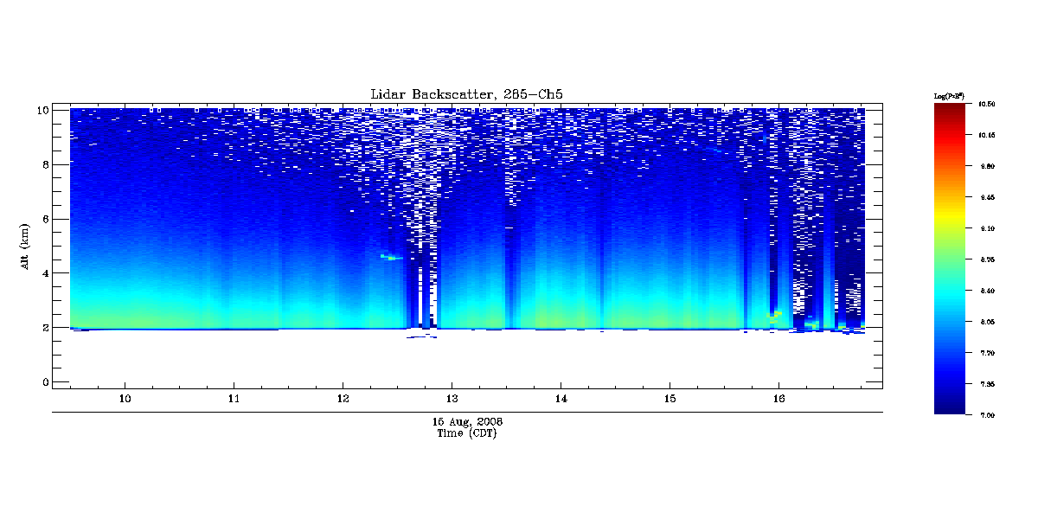Click the 'Alt (km)' y-axis label

coord(25,245)
